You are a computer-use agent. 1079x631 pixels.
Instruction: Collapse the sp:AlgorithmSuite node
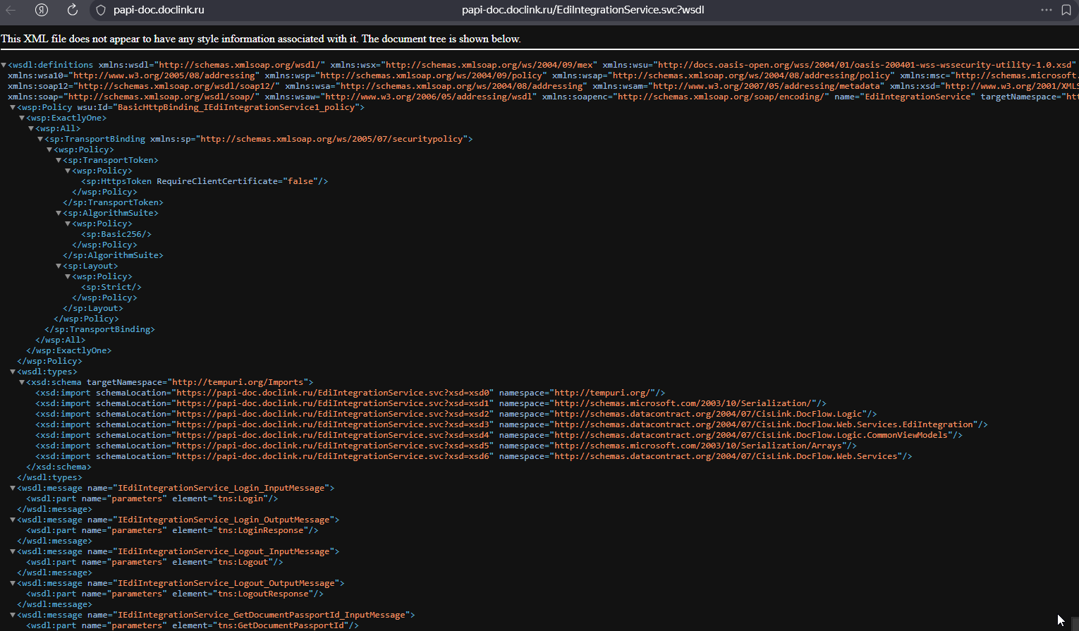59,213
